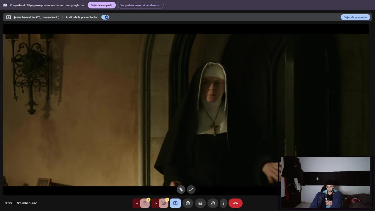Hang up with the red call button
Image resolution: width=375 pixels, height=211 pixels.
tap(236, 203)
